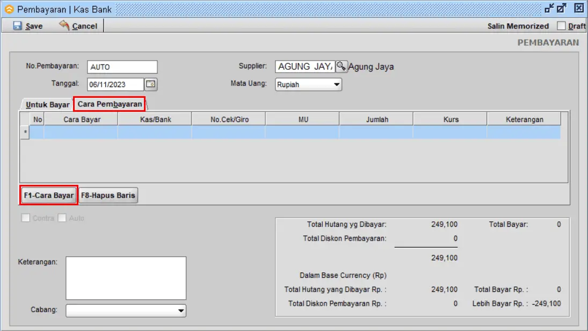Click the Keterangan column header

tap(524, 119)
